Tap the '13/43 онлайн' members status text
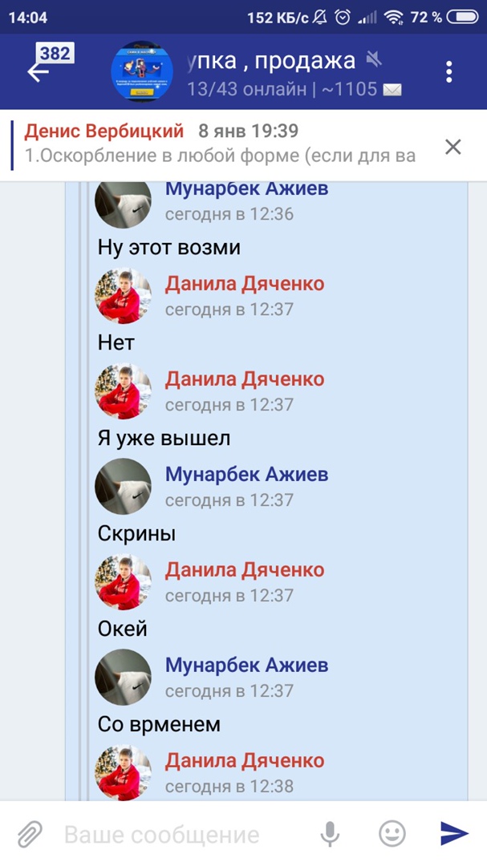487x866 pixels. click(x=246, y=90)
